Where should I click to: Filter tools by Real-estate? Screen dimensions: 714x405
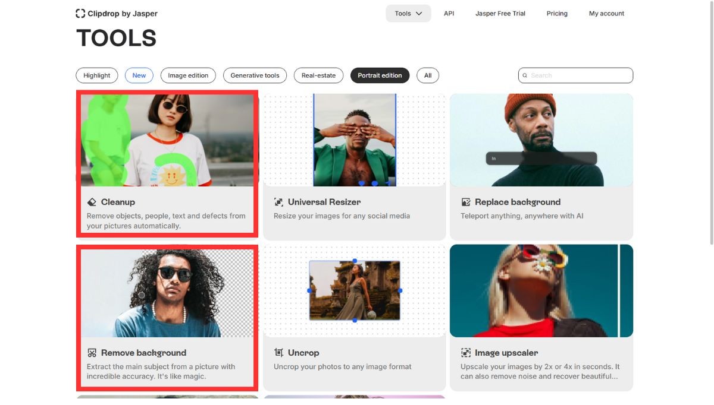318,75
